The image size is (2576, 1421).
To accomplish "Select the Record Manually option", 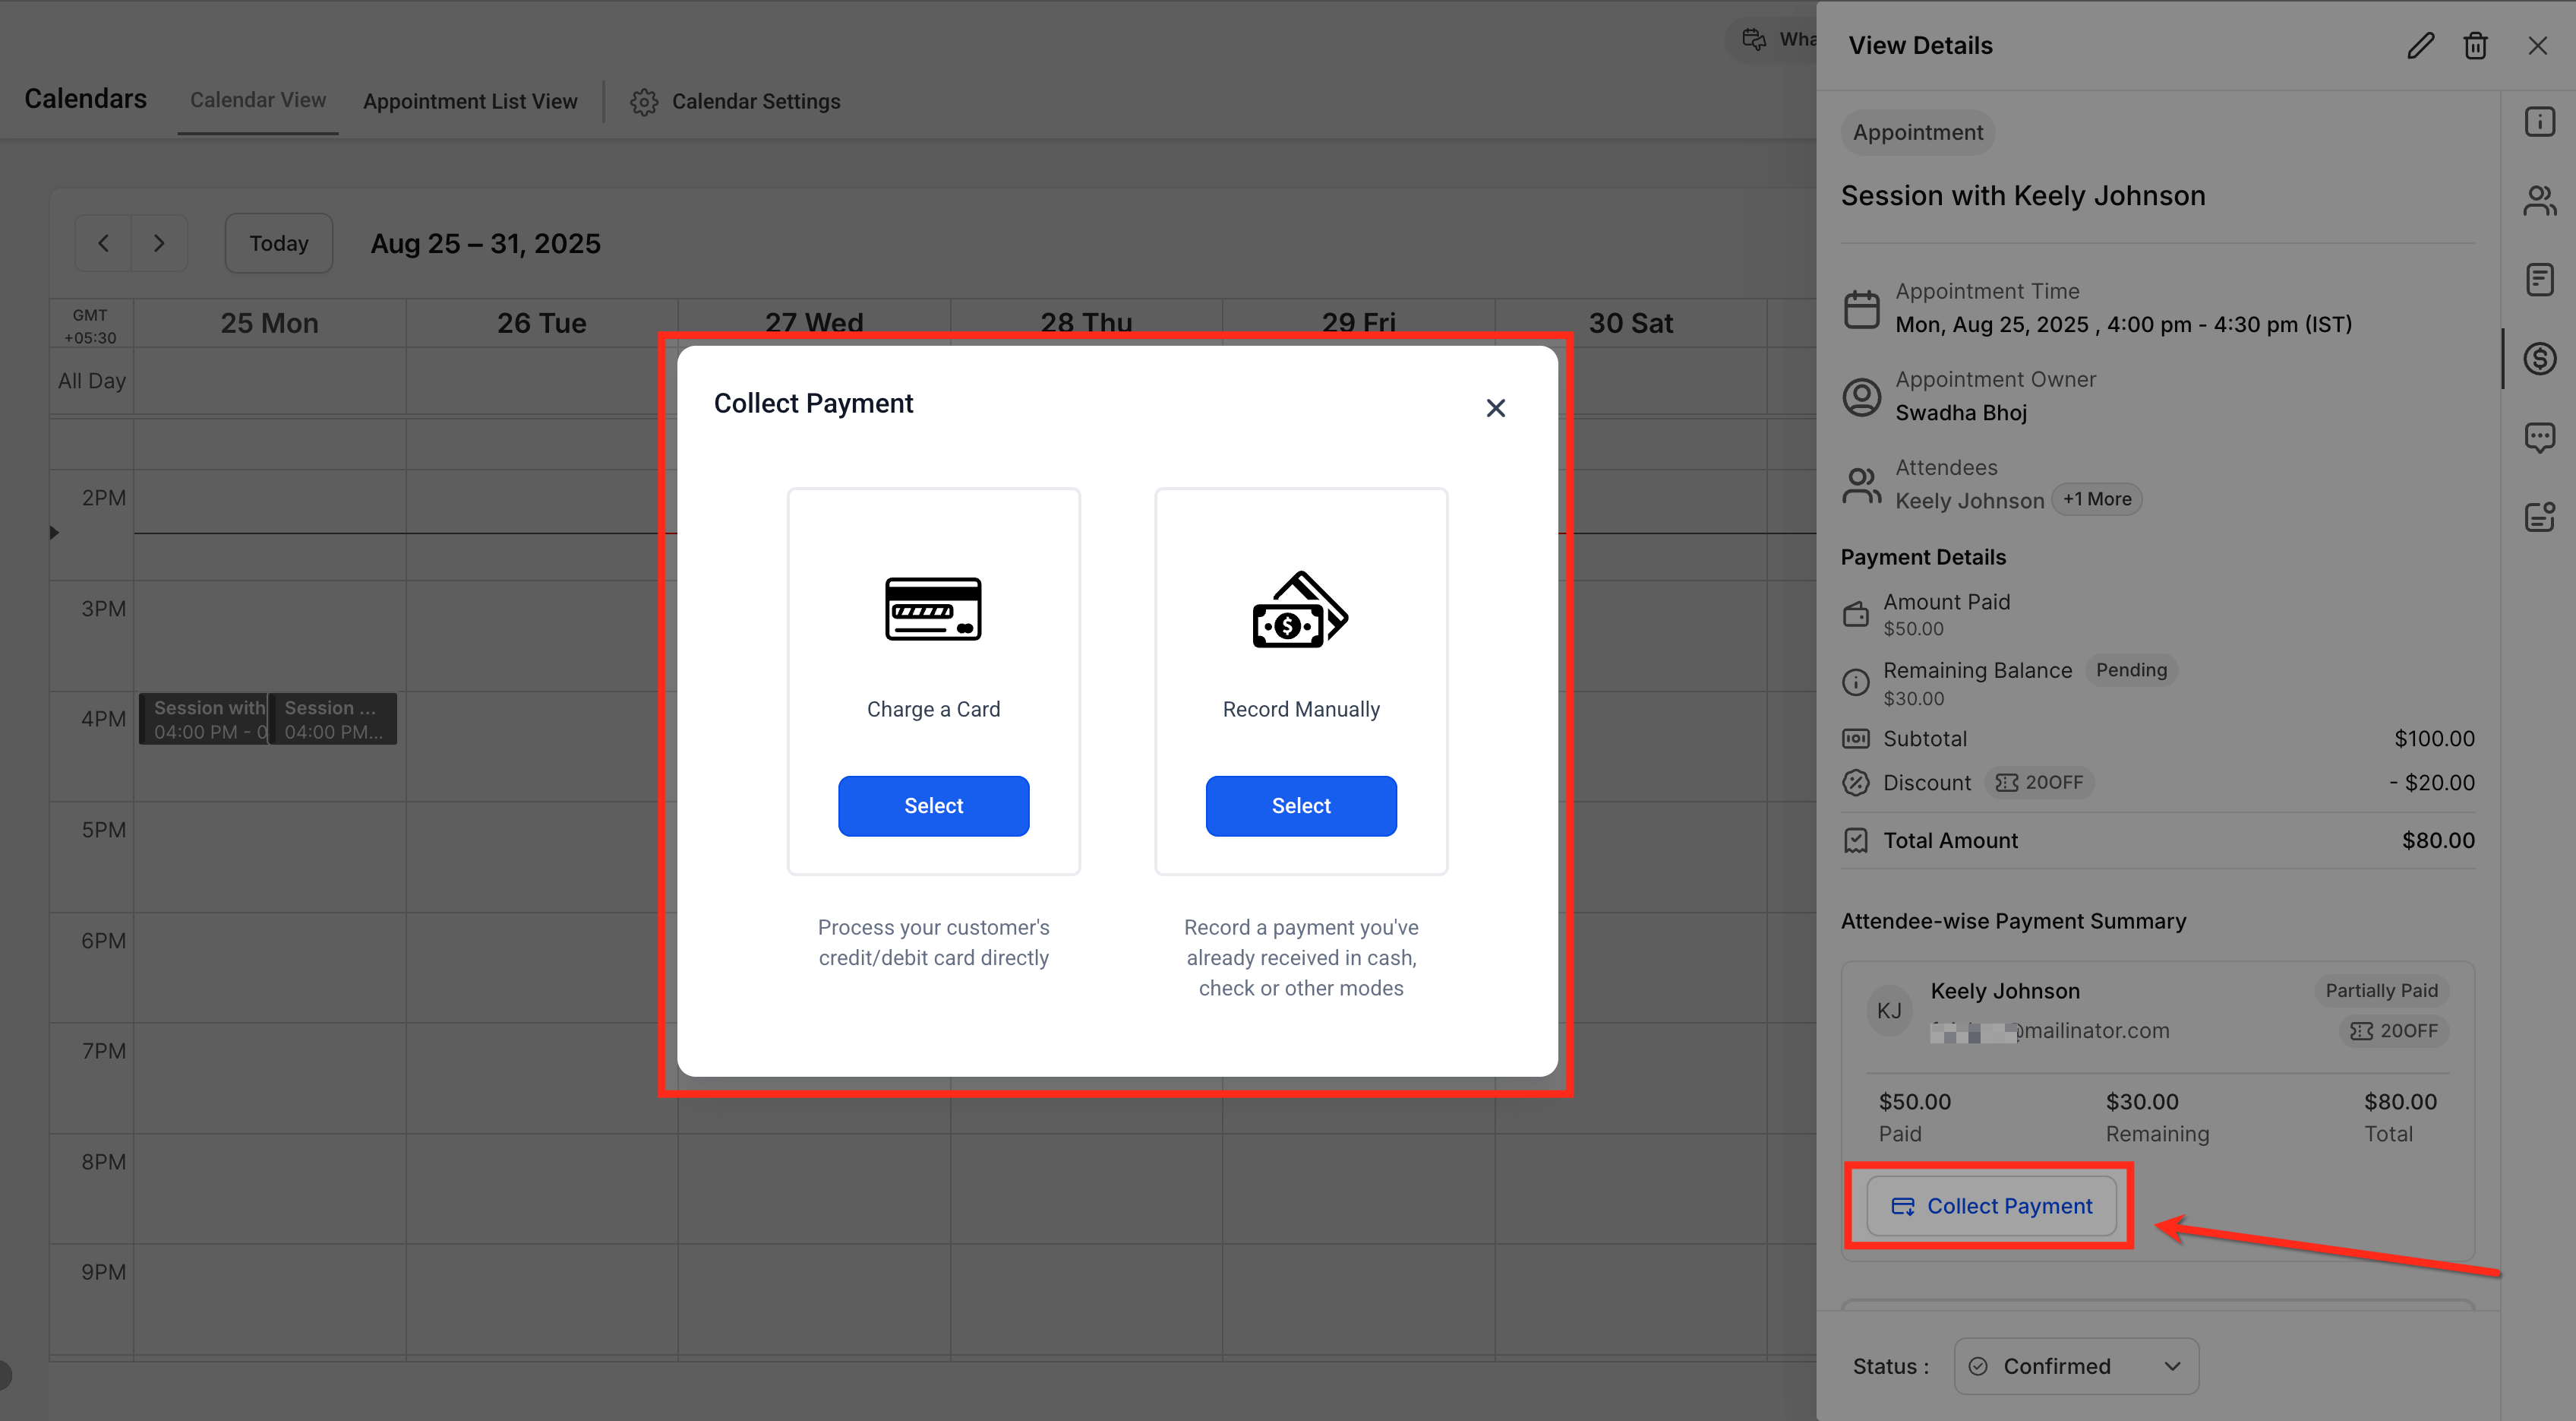I will (x=1300, y=805).
